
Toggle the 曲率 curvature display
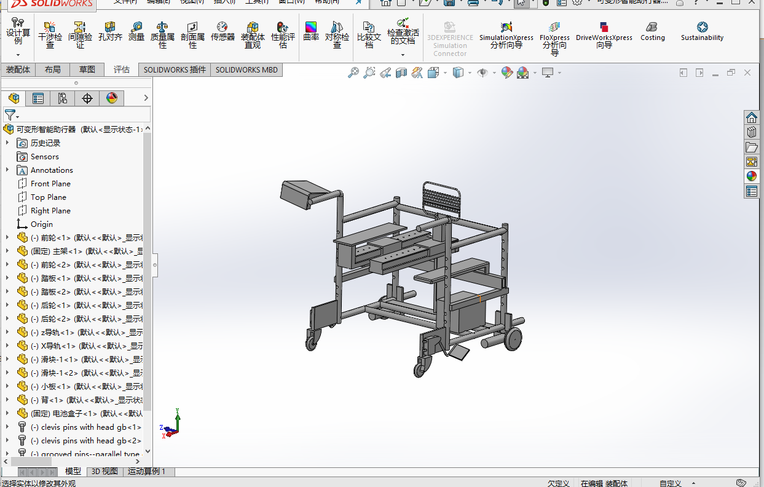(311, 32)
